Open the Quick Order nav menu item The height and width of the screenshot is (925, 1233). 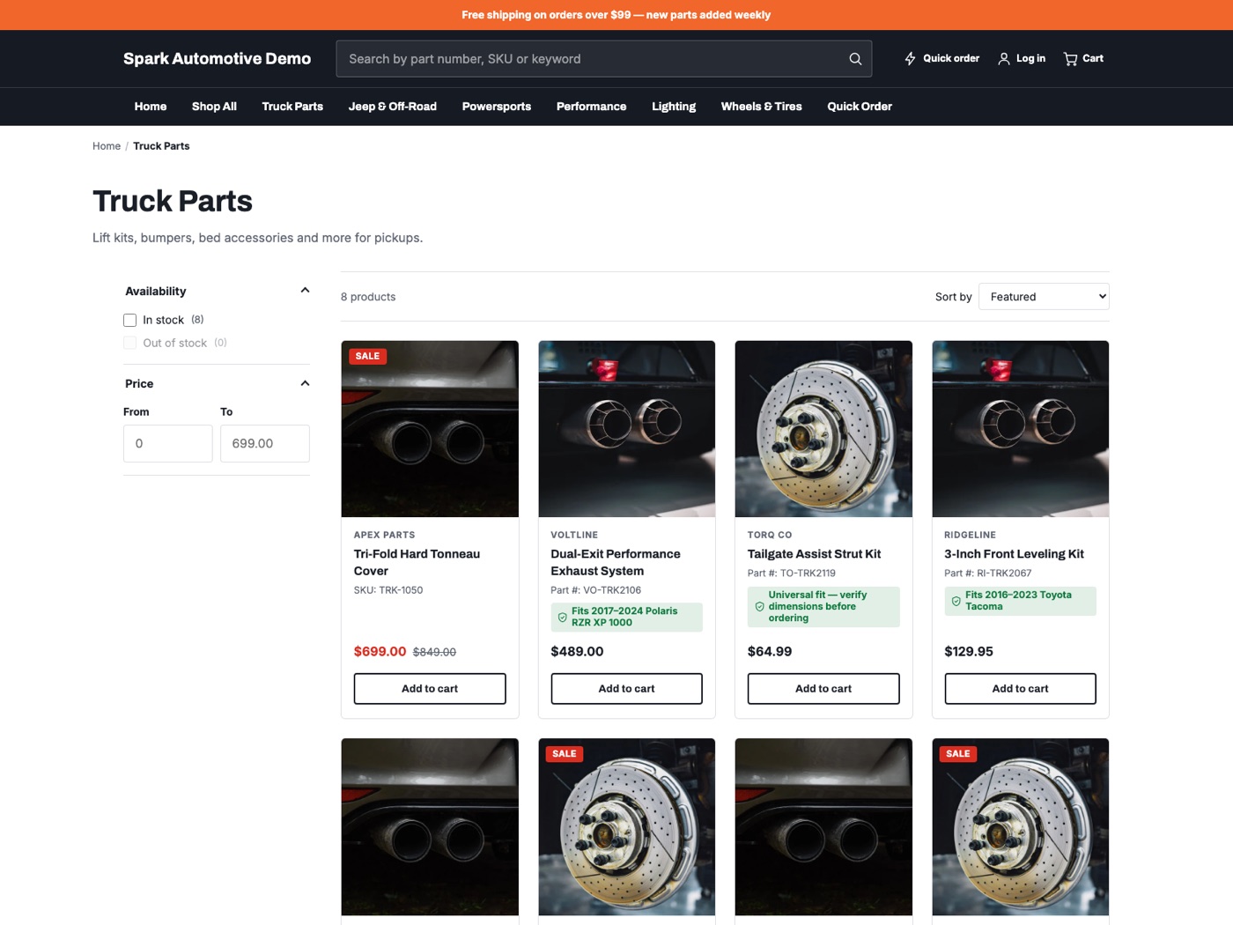point(860,107)
